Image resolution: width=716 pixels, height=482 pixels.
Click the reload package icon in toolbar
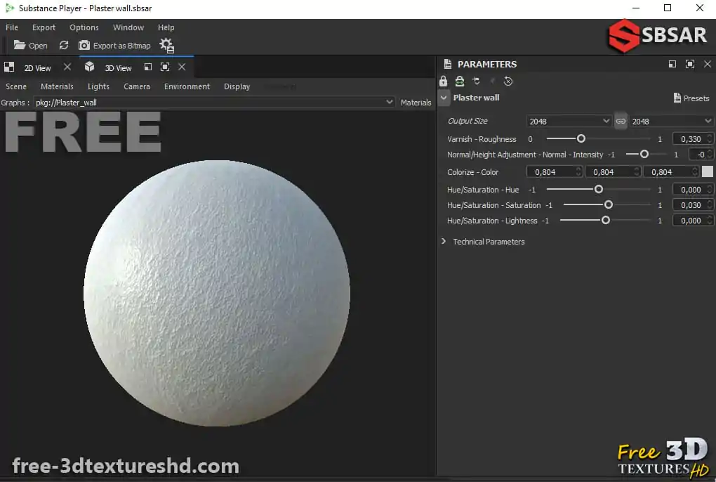pos(64,45)
